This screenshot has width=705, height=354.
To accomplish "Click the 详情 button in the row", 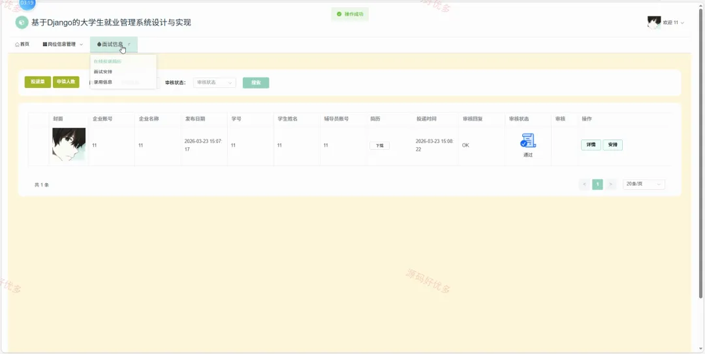I will tap(591, 145).
